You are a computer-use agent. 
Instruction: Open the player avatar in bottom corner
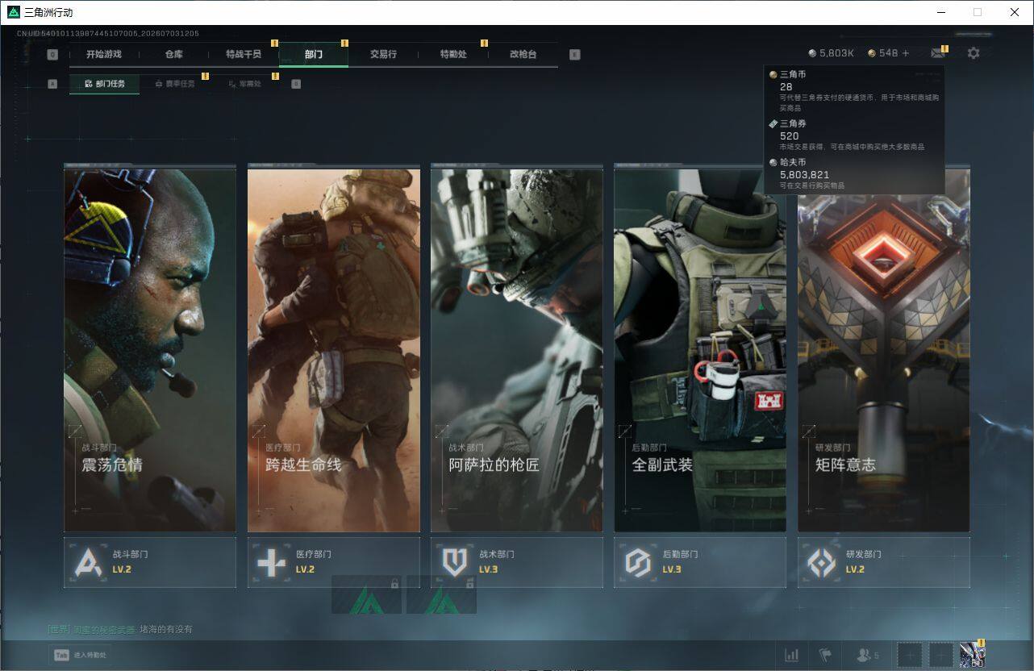point(973,655)
